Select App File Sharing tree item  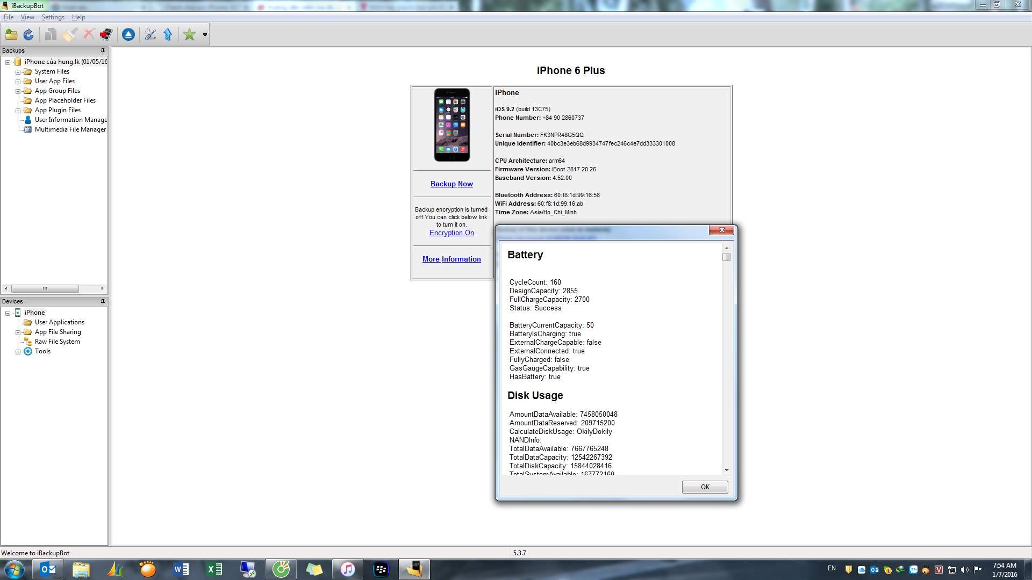click(58, 332)
